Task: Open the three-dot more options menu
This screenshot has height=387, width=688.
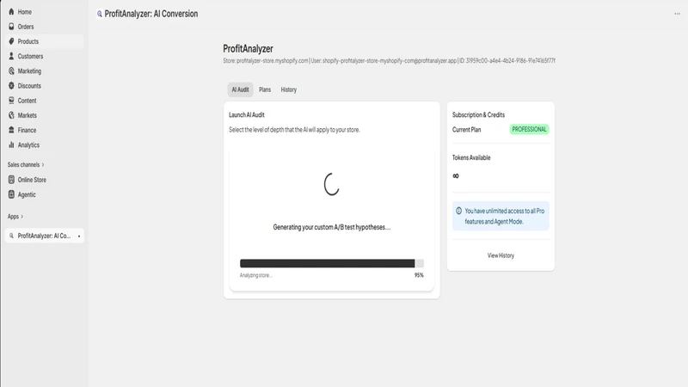Action: click(677, 14)
